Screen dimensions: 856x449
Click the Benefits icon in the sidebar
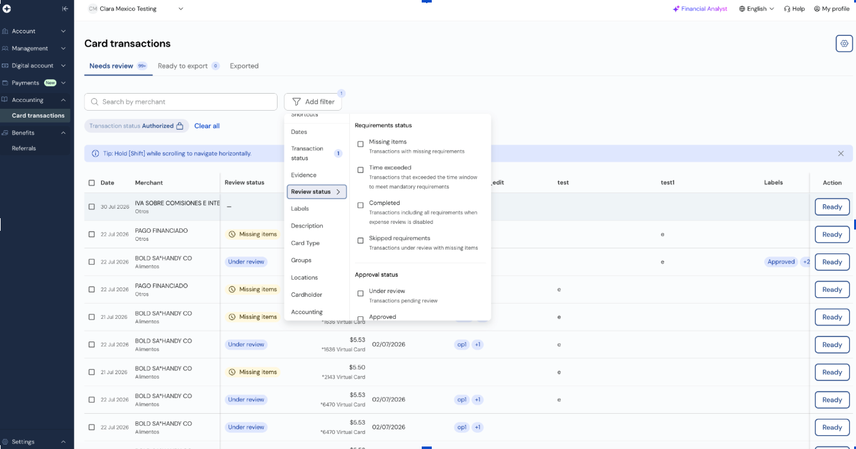tap(5, 133)
